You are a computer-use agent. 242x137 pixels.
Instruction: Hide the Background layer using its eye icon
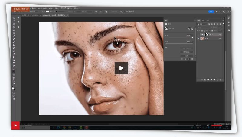tap(198, 39)
